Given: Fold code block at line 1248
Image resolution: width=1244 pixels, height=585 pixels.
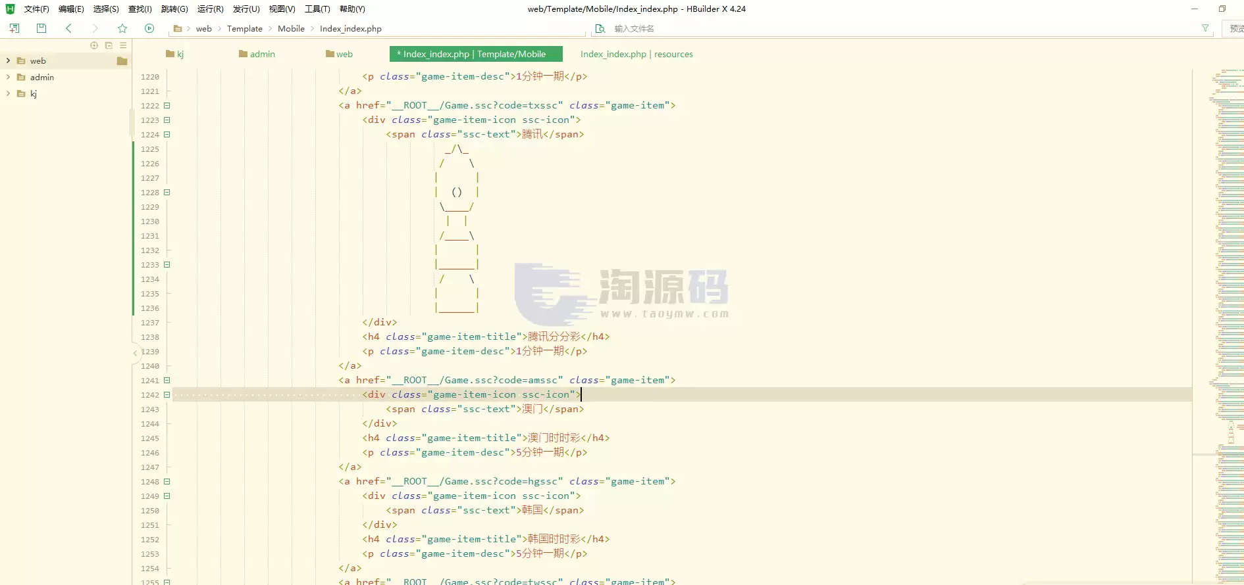Looking at the screenshot, I should pyautogui.click(x=167, y=482).
